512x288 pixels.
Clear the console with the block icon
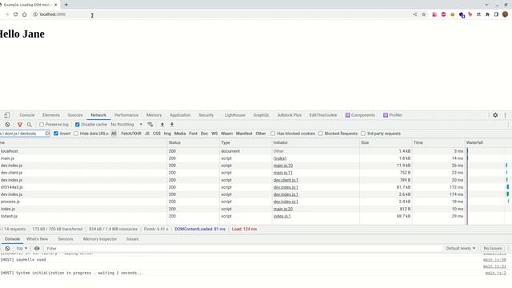(7, 248)
